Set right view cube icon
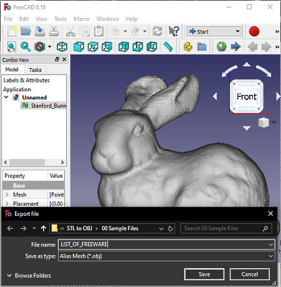This screenshot has width=281, height=287. (x=107, y=47)
